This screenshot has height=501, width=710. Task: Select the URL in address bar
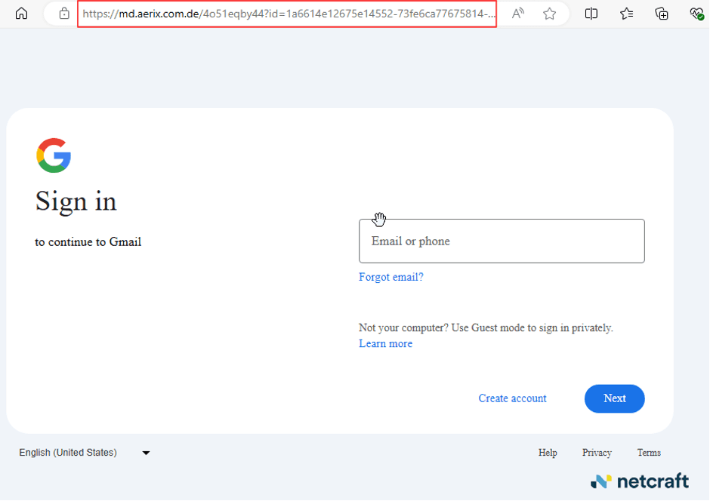click(288, 14)
